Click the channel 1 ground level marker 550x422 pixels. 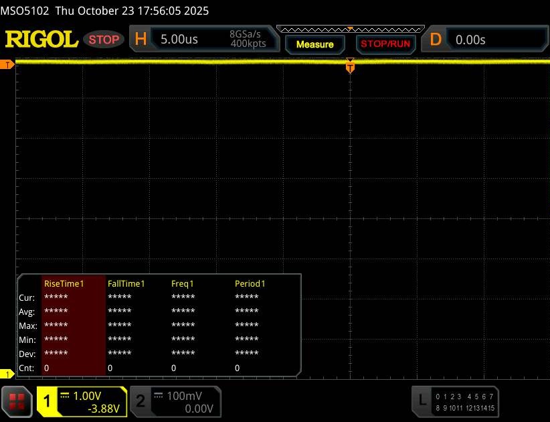pos(8,373)
